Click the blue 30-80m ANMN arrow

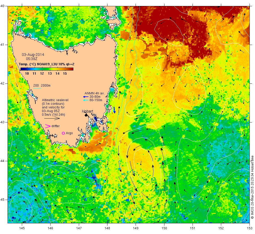tap(86, 97)
